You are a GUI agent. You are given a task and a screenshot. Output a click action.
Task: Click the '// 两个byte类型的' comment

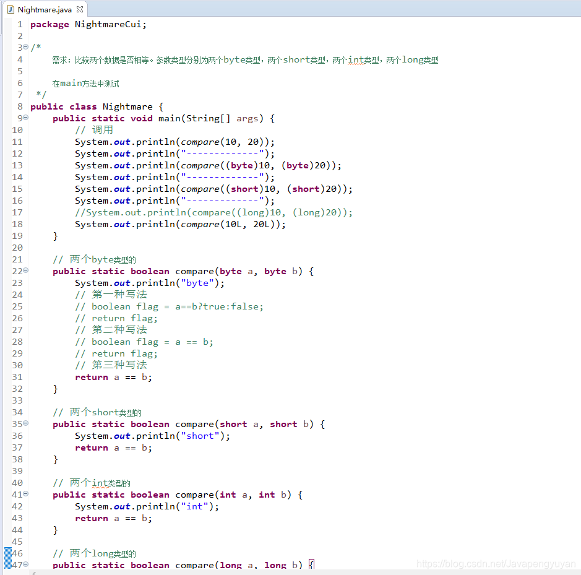click(x=95, y=259)
